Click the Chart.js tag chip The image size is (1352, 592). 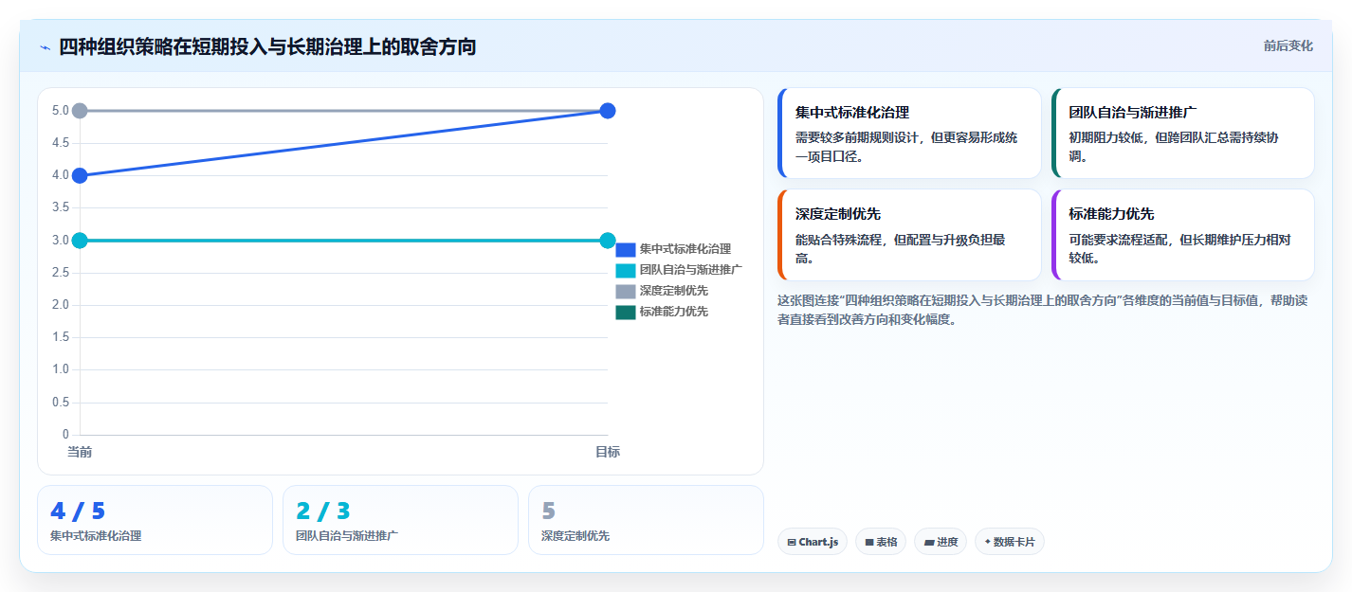tap(813, 542)
